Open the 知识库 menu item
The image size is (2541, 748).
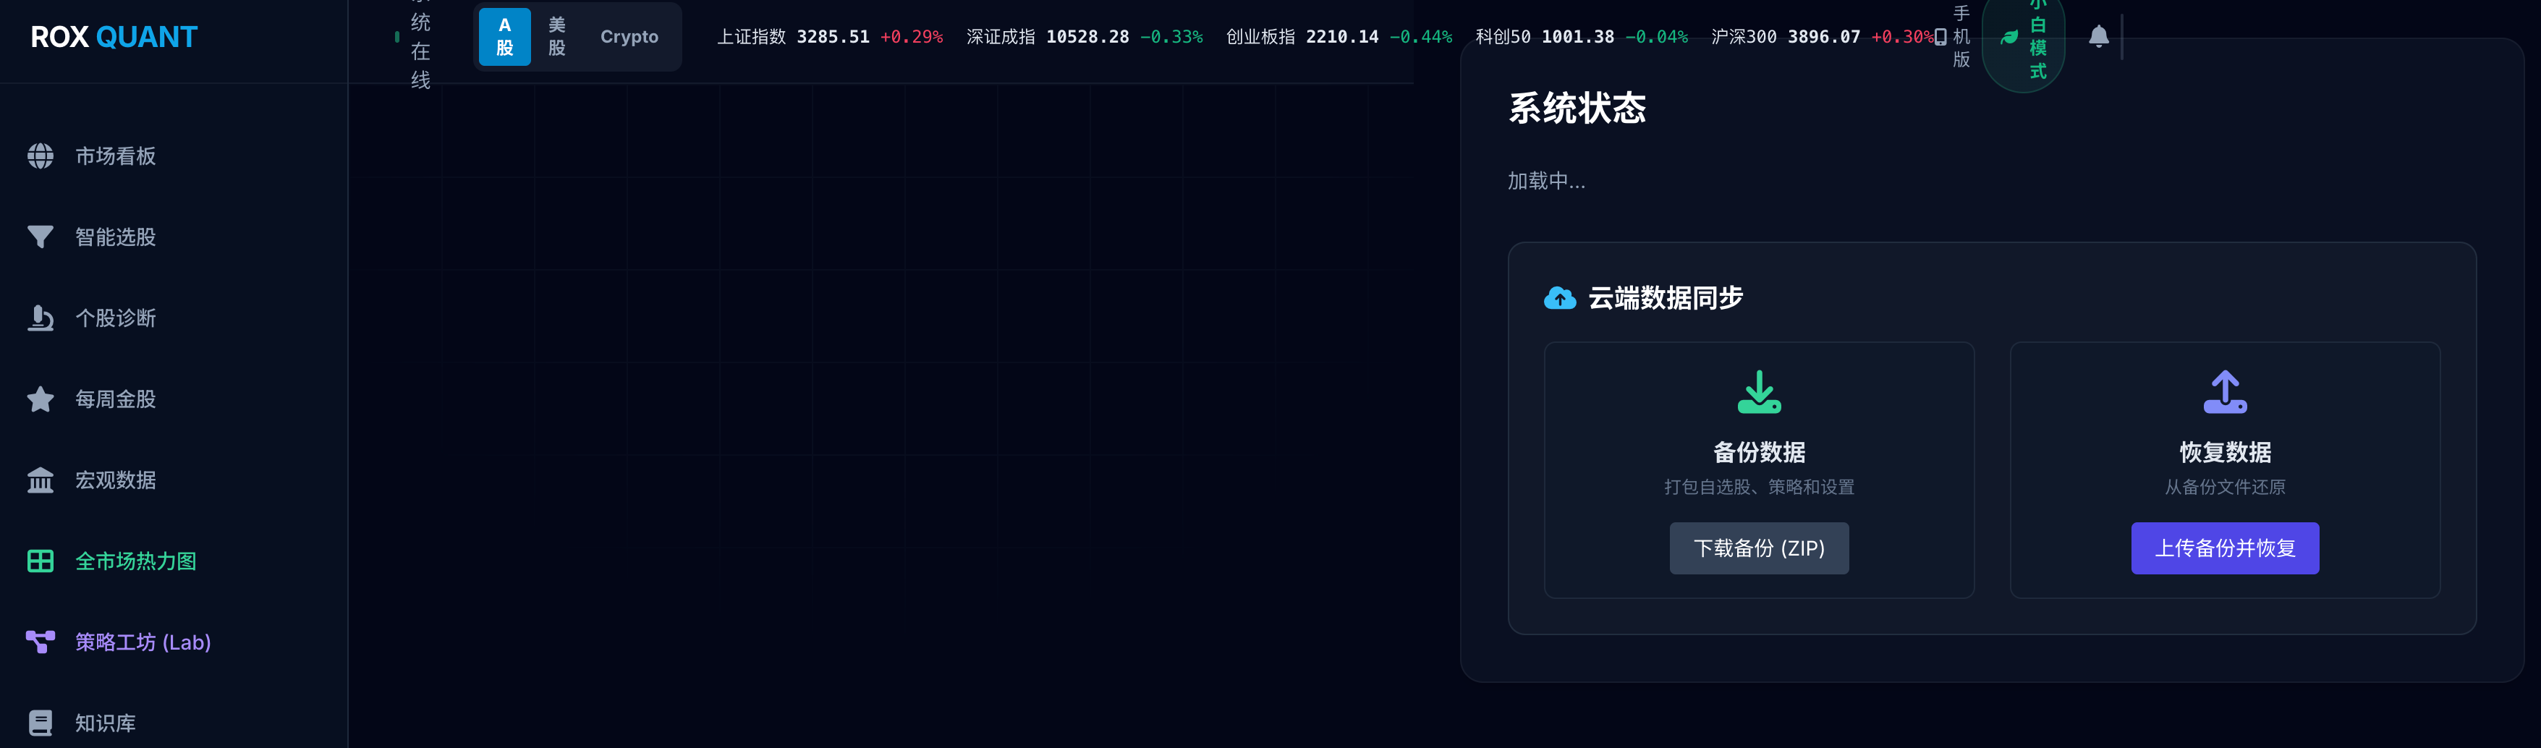106,723
